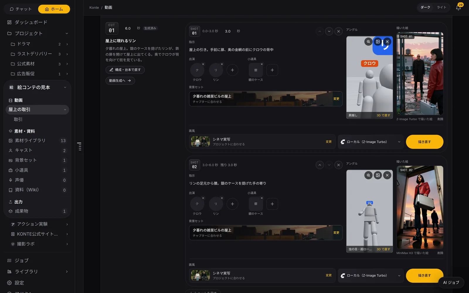The image size is (469, 293).
Task: Click 描き直す button for SHOT 01
Action: pyautogui.click(x=424, y=142)
